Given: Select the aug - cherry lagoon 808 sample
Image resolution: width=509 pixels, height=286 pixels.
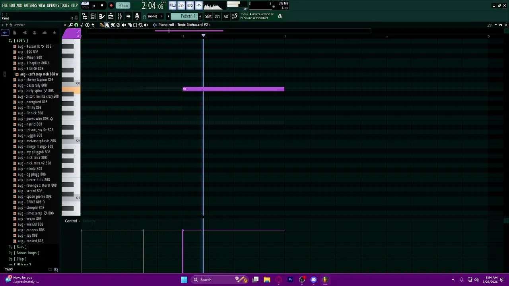Looking at the screenshot, I should click(35, 80).
